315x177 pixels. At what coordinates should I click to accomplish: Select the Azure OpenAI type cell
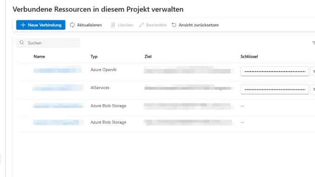[104, 70]
